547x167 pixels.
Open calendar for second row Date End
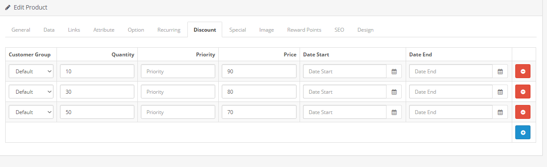[x=500, y=92]
